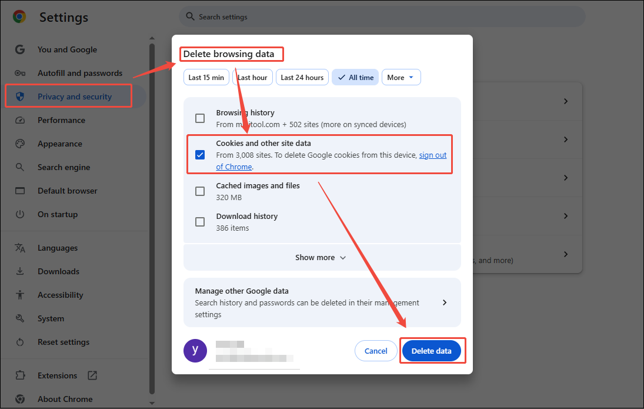Select the Last 24 hours time range
This screenshot has width=644, height=409.
click(302, 77)
